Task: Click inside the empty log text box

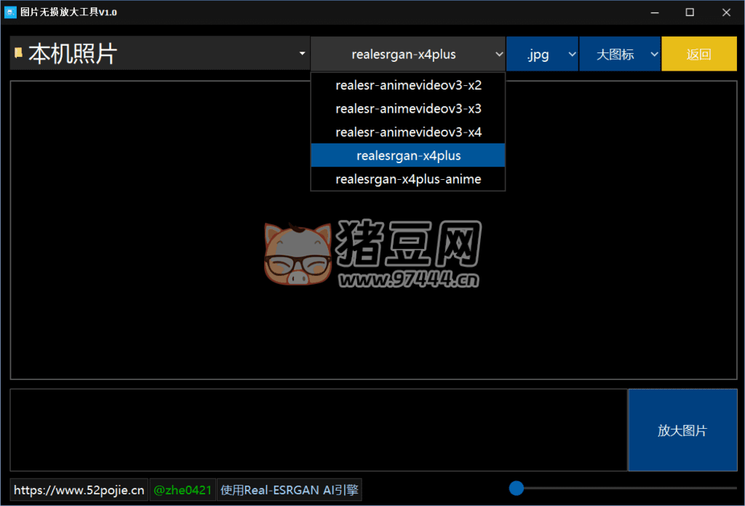Action: [318, 430]
